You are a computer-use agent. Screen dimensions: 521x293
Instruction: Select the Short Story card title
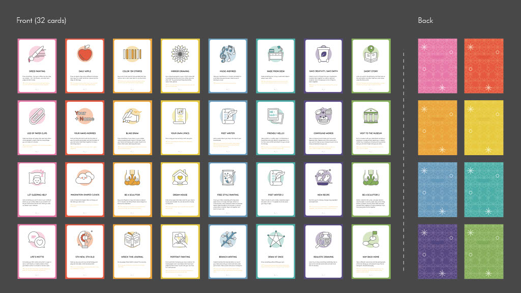tap(371, 71)
